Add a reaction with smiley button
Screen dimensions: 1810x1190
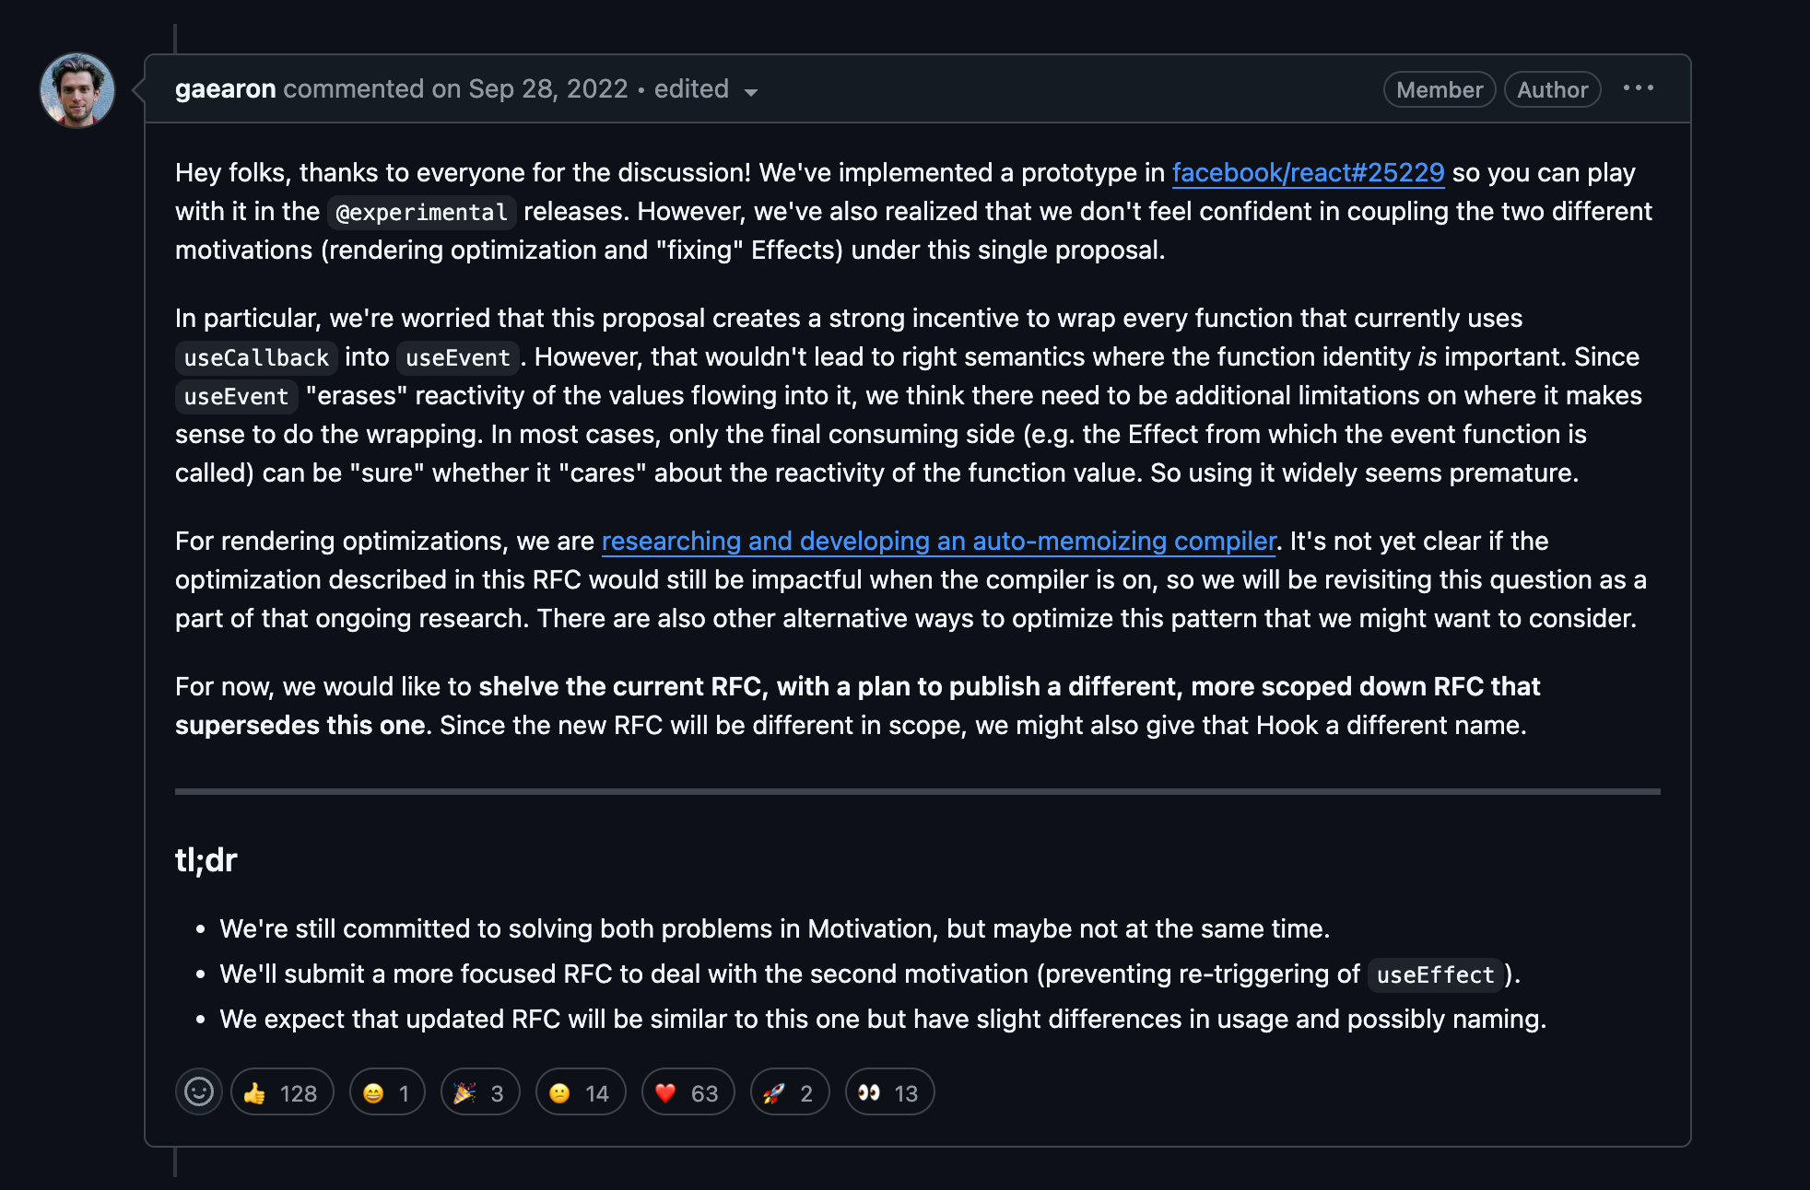tap(199, 1092)
